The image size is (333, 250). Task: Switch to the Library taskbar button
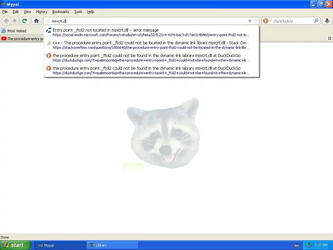coord(113,245)
